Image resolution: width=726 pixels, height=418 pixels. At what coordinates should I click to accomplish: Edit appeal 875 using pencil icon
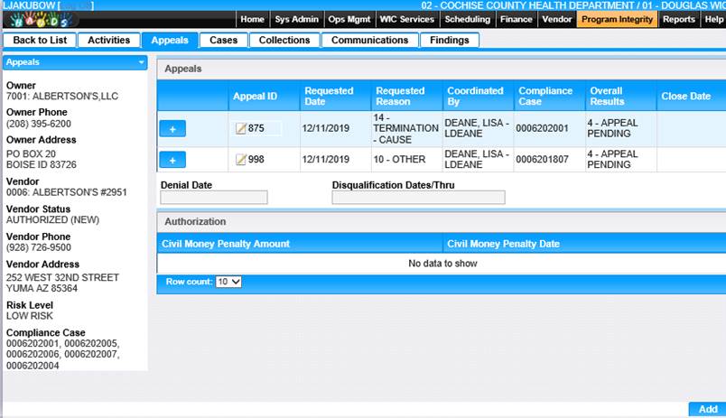[241, 128]
